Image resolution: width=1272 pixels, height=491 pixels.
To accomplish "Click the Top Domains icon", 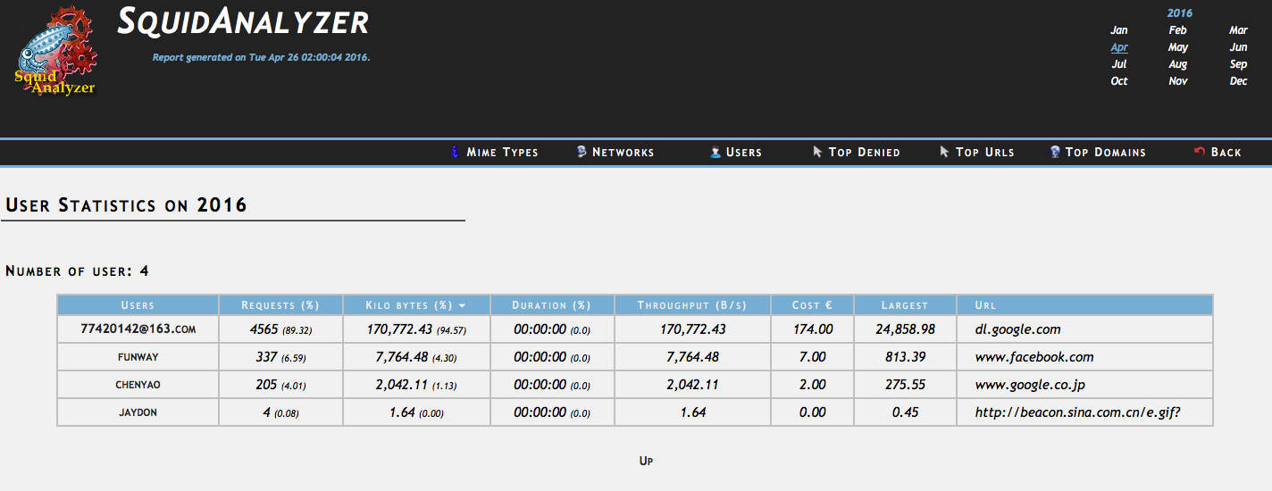I will [x=1055, y=152].
